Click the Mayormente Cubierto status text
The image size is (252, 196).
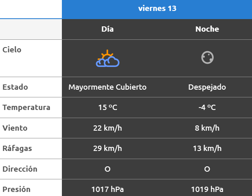point(107,87)
